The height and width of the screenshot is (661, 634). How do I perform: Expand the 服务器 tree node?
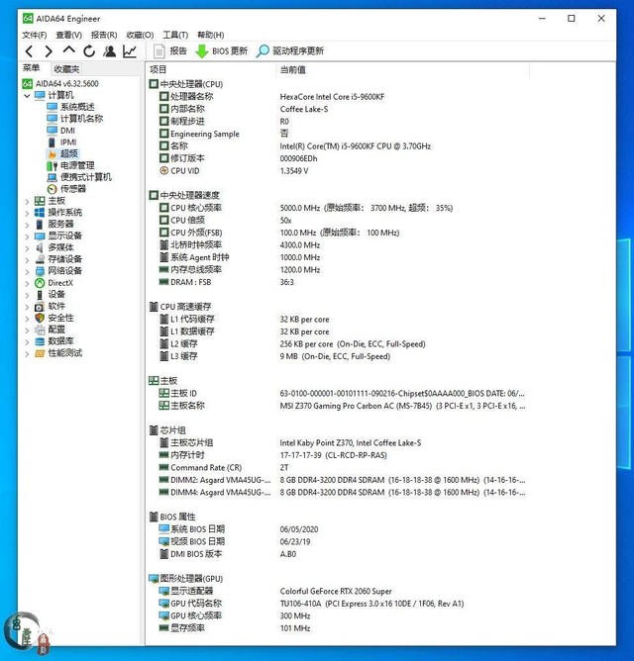(x=27, y=225)
